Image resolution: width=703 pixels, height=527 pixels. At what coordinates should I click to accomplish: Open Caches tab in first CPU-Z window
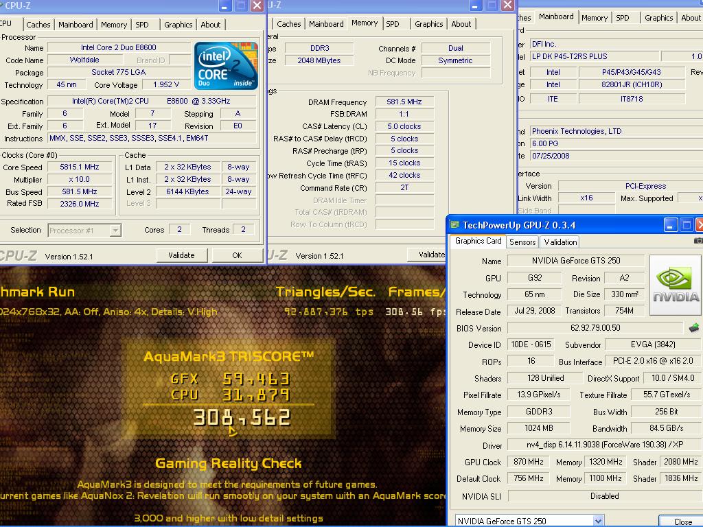click(38, 25)
